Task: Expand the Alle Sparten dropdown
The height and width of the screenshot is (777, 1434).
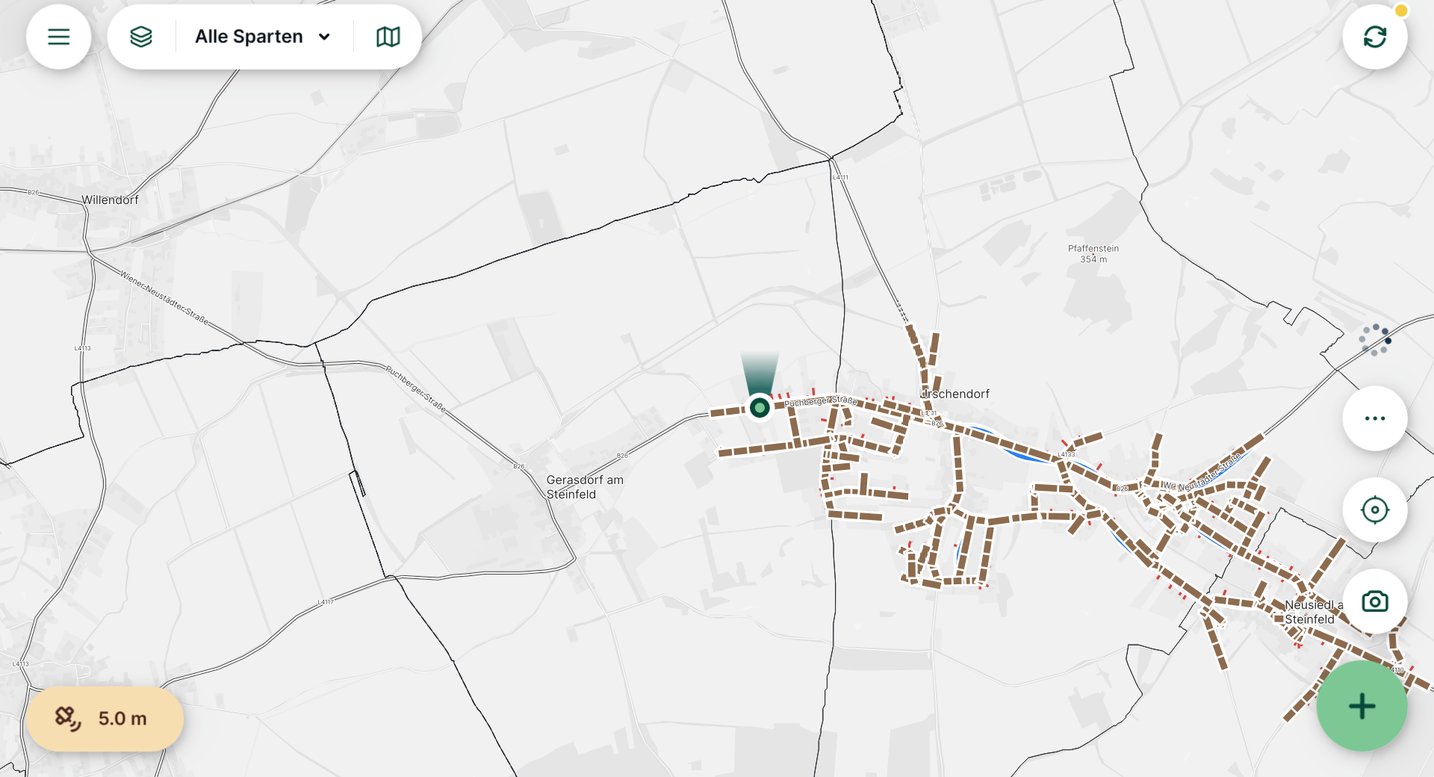Action: point(263,37)
